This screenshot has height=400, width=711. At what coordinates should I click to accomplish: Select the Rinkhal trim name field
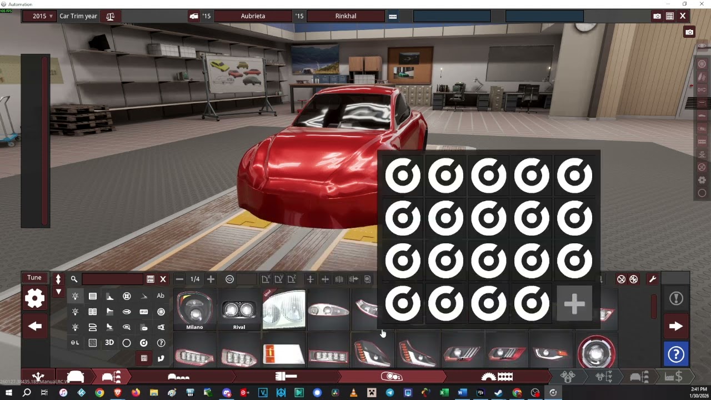tap(346, 16)
